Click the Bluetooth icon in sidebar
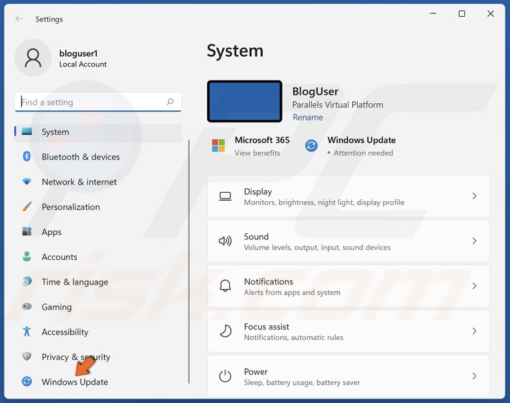Image resolution: width=510 pixels, height=403 pixels. (26, 157)
